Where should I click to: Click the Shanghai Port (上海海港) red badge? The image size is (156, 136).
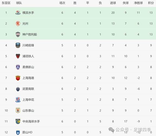coord(18,78)
